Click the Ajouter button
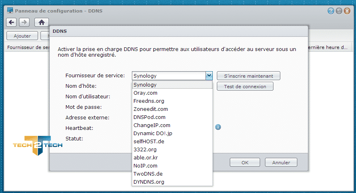356x193 pixels. 22,36
